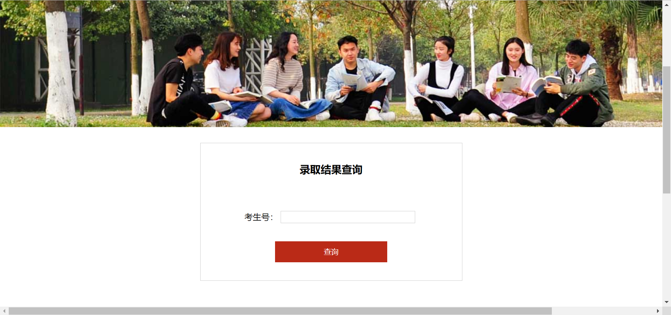Viewport: 671px width, 315px height.
Task: Click the horizontal scrollbar right arrow
Action: point(658,311)
